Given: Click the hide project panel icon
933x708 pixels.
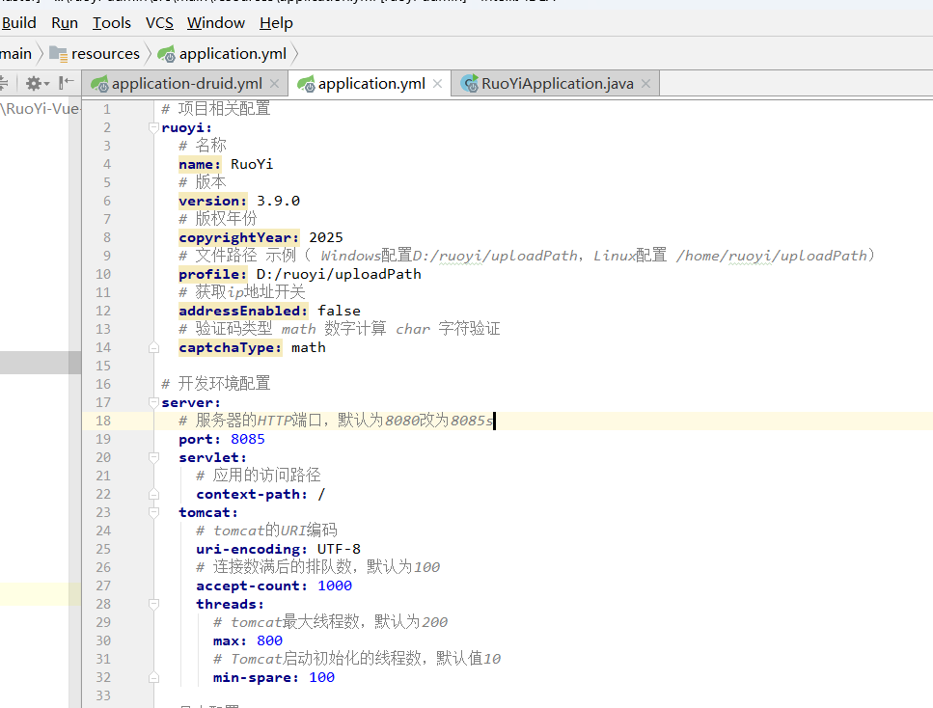Looking at the screenshot, I should (x=67, y=83).
